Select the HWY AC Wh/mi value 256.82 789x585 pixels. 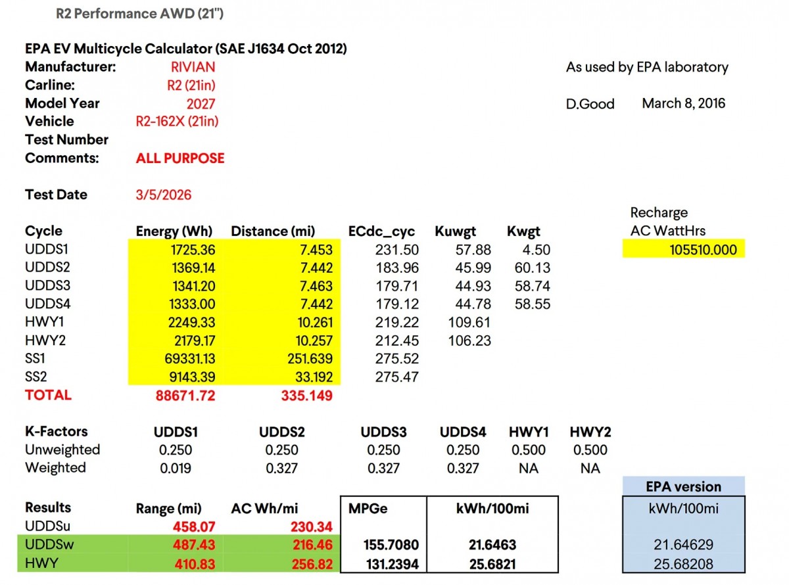coord(314,564)
